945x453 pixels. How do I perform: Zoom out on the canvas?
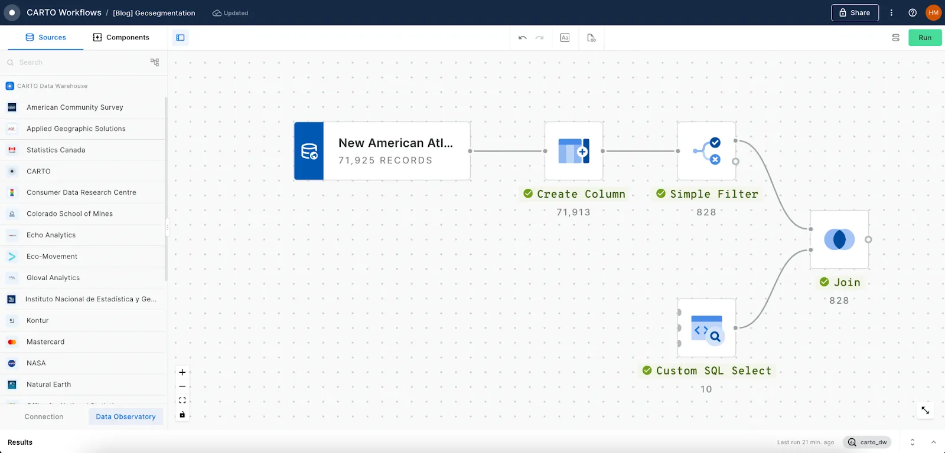click(x=183, y=386)
